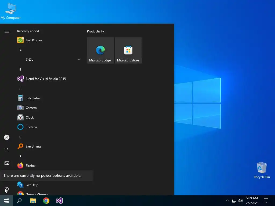Image resolution: width=275 pixels, height=206 pixels.
Task: Expand the Start menu hamburger button
Action: (7, 31)
